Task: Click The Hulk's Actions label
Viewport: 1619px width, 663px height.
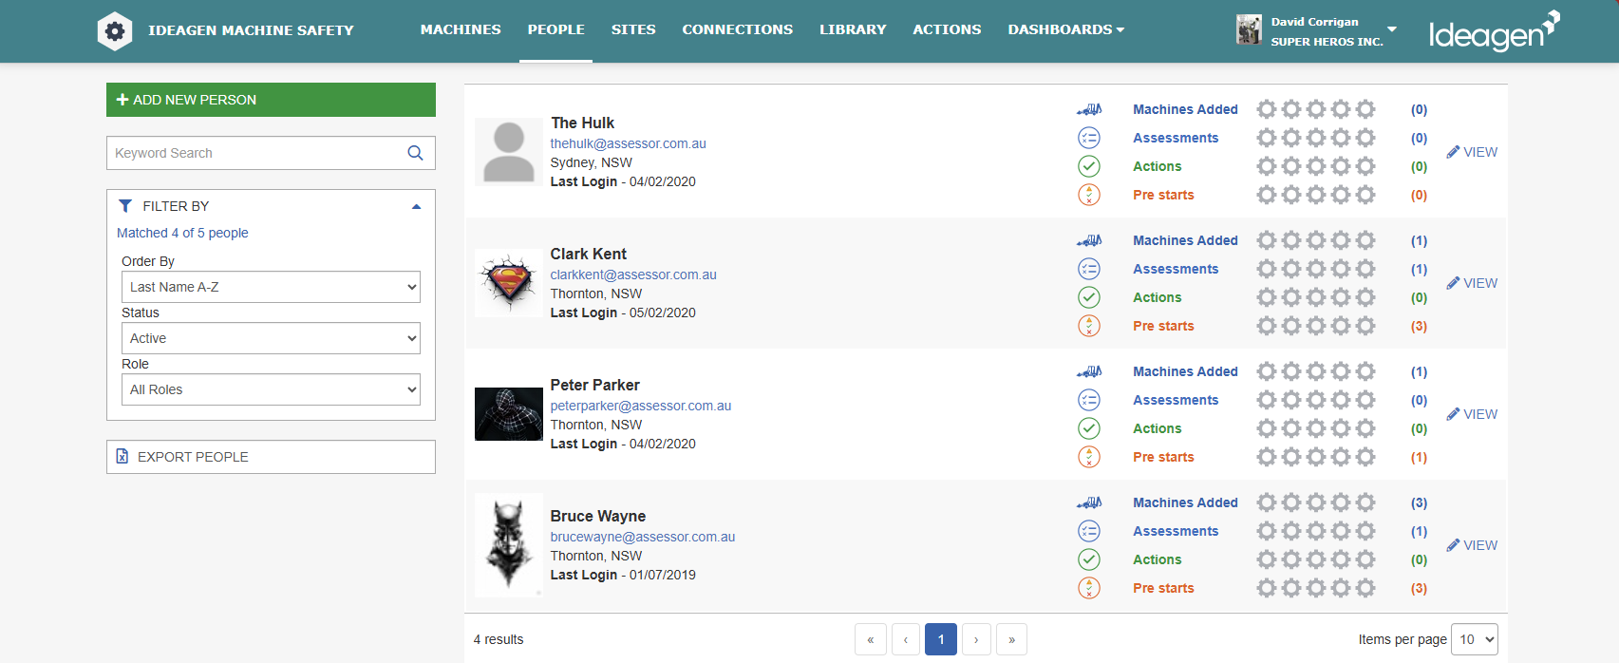Action: click(x=1158, y=166)
